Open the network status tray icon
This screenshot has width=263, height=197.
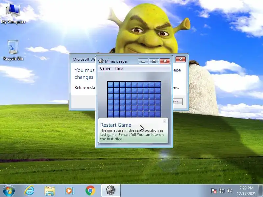(222, 191)
